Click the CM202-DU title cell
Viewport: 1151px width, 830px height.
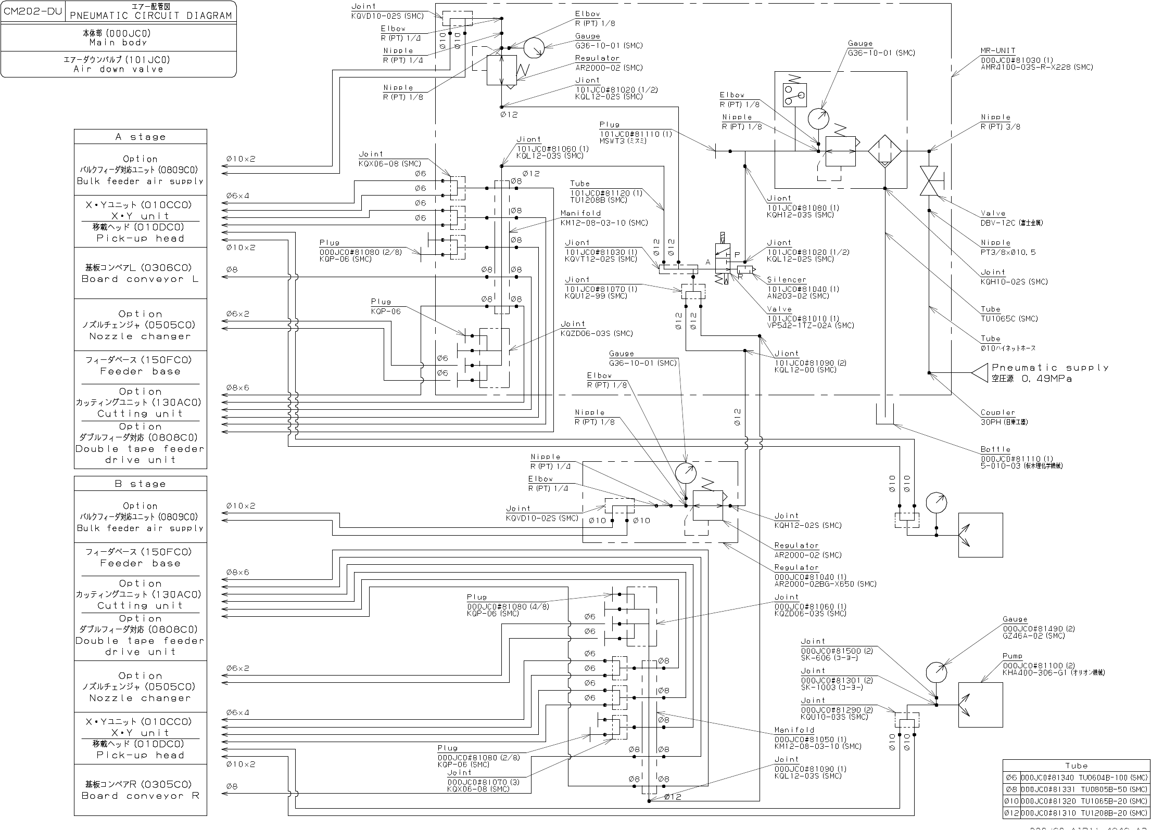33,11
